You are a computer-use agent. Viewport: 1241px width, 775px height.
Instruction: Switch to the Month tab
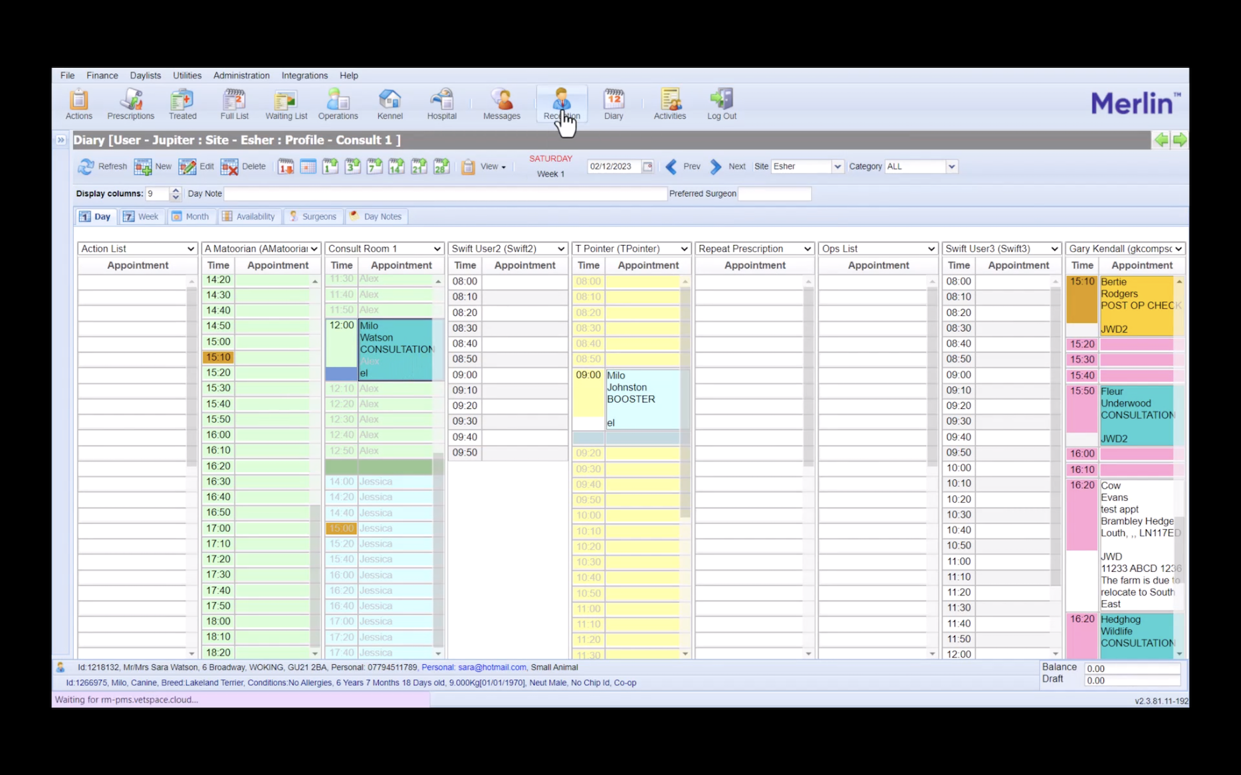click(x=191, y=216)
